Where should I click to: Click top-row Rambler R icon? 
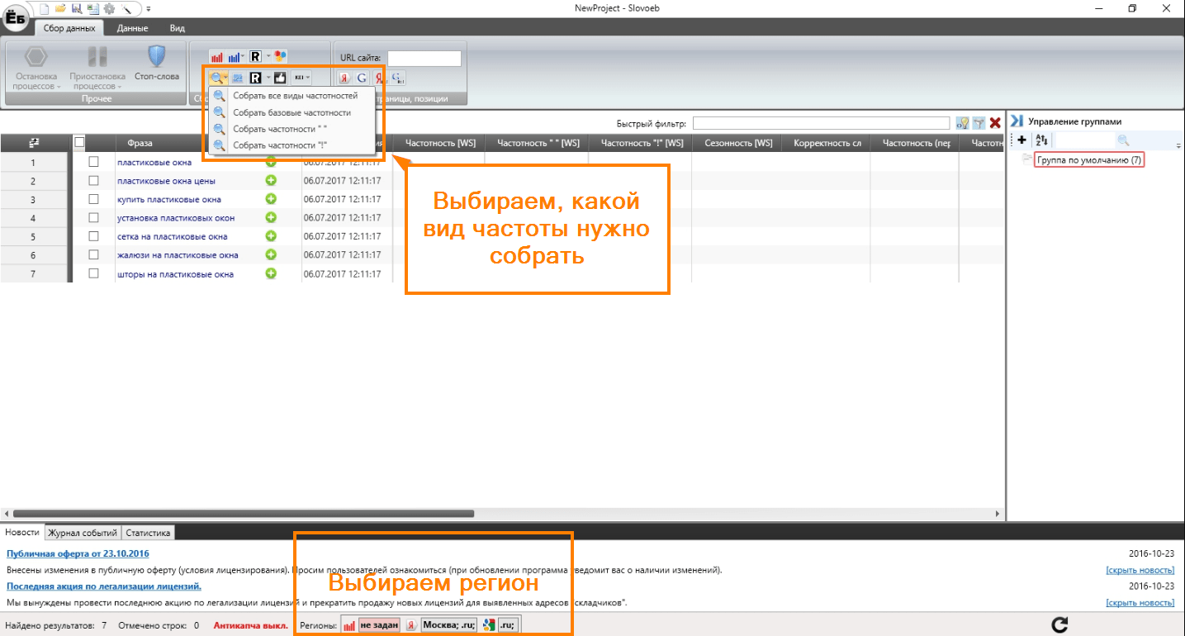coord(256,57)
